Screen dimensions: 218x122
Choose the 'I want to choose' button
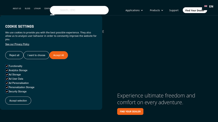[36, 55]
